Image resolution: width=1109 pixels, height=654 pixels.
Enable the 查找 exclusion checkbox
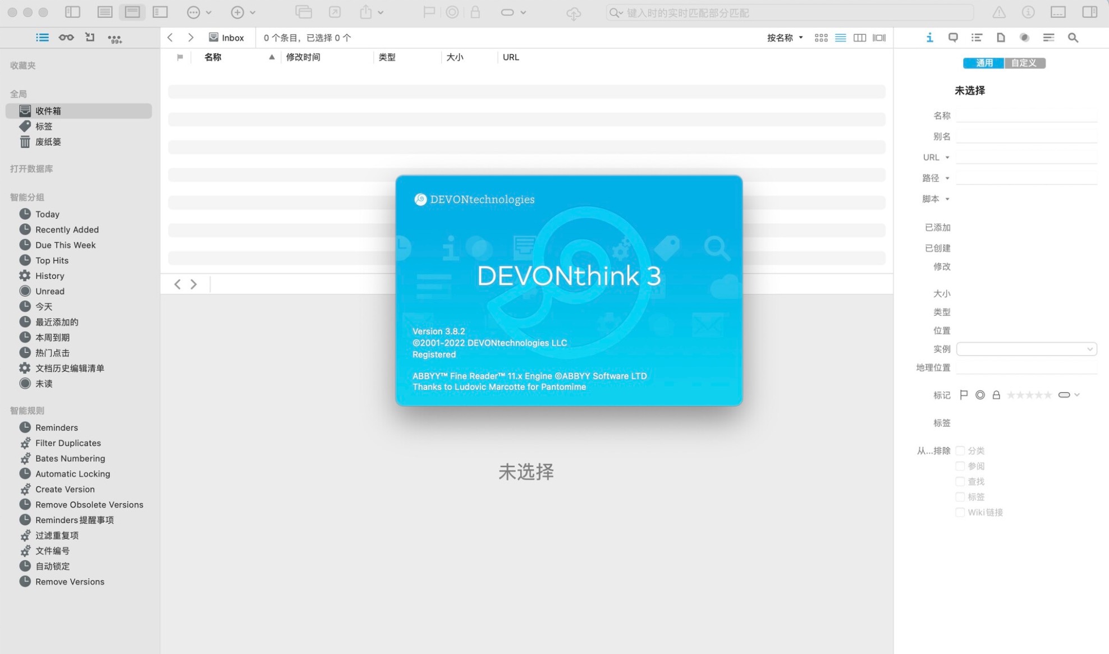[960, 481]
